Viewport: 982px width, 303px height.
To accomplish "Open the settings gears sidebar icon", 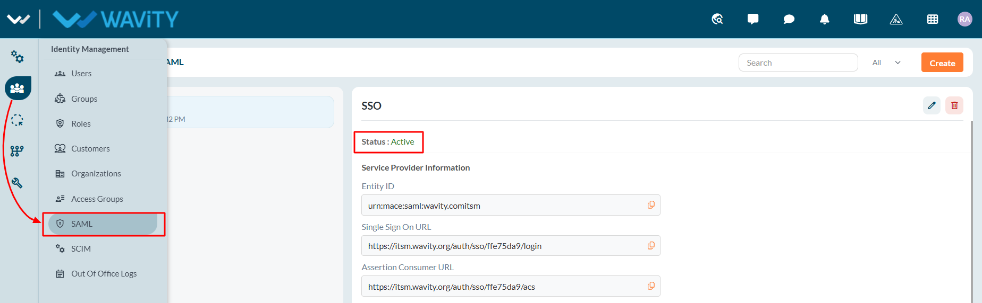I will [18, 57].
